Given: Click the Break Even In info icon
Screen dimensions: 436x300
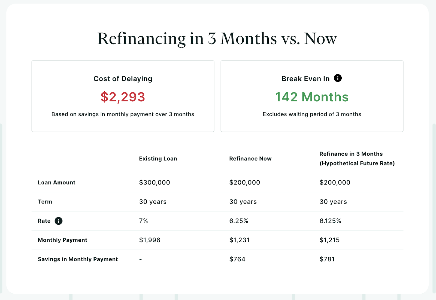Looking at the screenshot, I should (x=338, y=78).
